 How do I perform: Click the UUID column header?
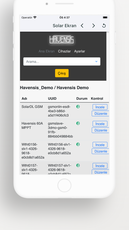pos(52,98)
